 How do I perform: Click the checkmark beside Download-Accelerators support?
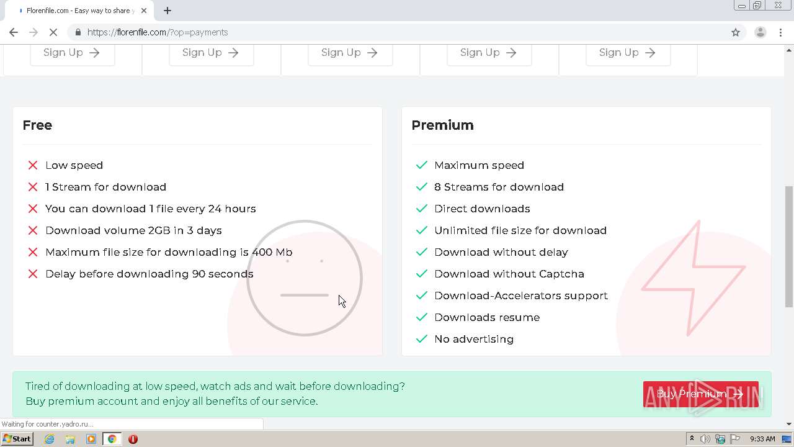click(422, 296)
